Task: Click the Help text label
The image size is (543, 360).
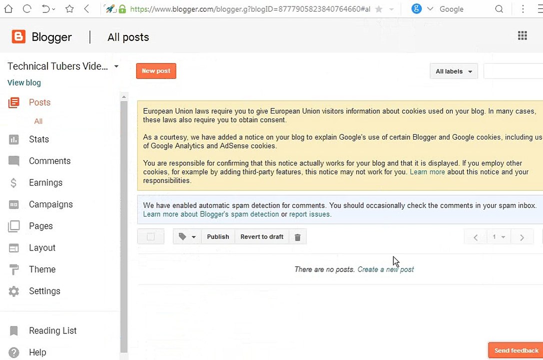Action: (37, 352)
